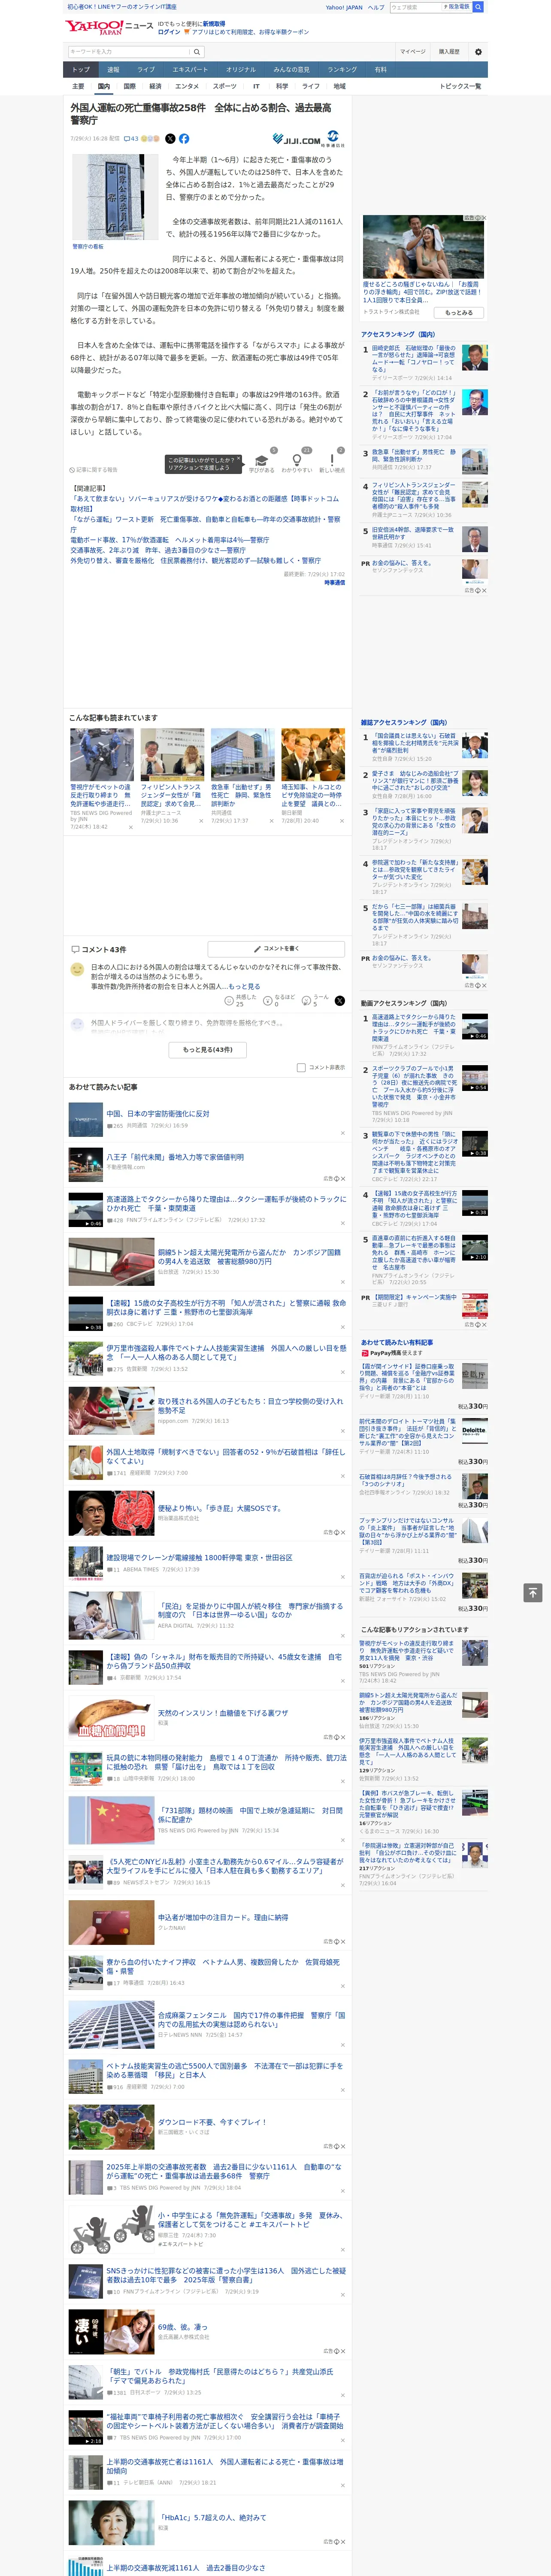Select ライブ tab in main navigation

(146, 70)
